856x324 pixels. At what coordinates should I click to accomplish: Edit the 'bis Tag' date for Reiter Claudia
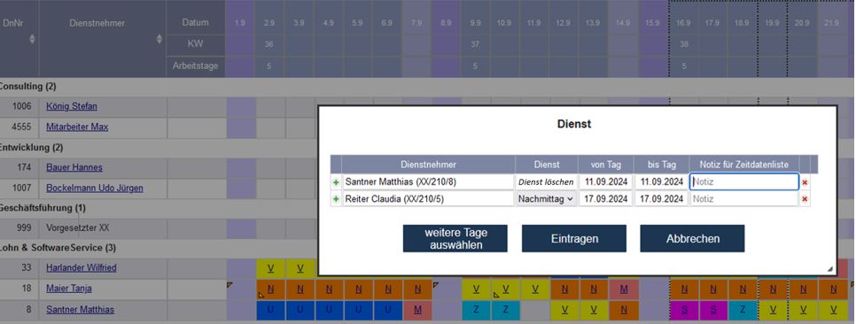661,199
